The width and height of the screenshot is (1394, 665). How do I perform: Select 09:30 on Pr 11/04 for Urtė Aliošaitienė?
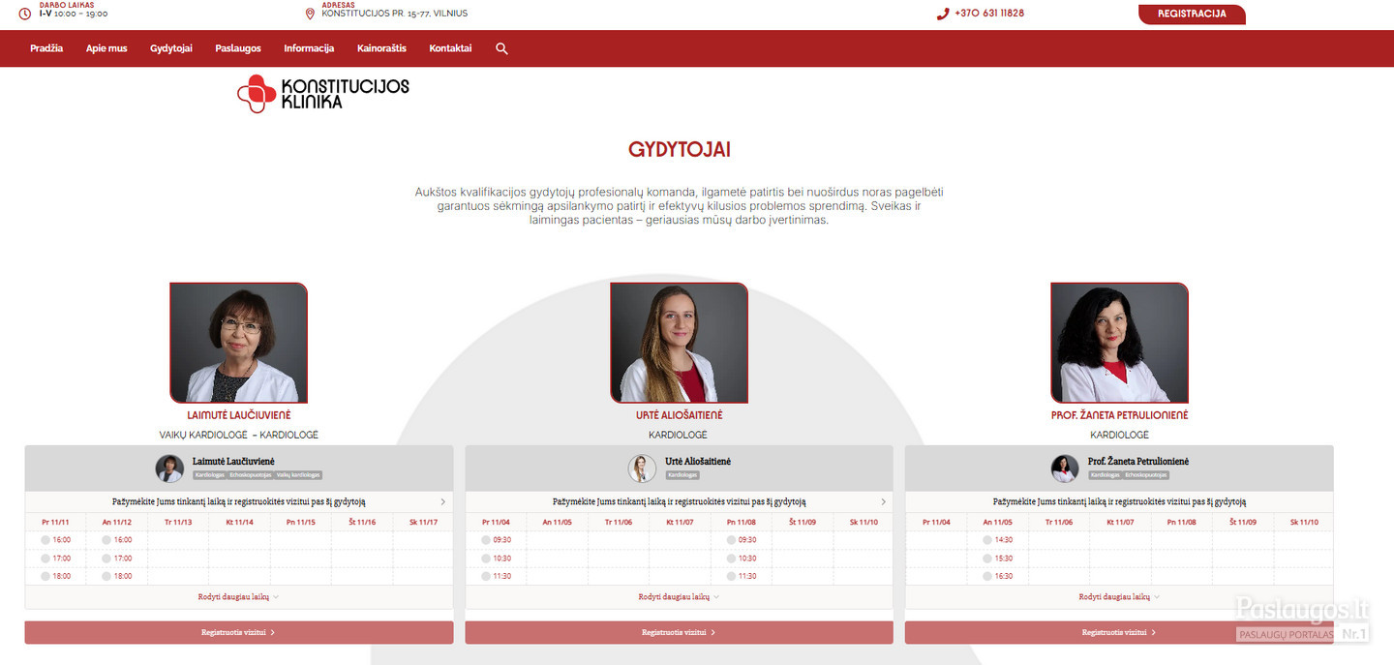coord(497,540)
